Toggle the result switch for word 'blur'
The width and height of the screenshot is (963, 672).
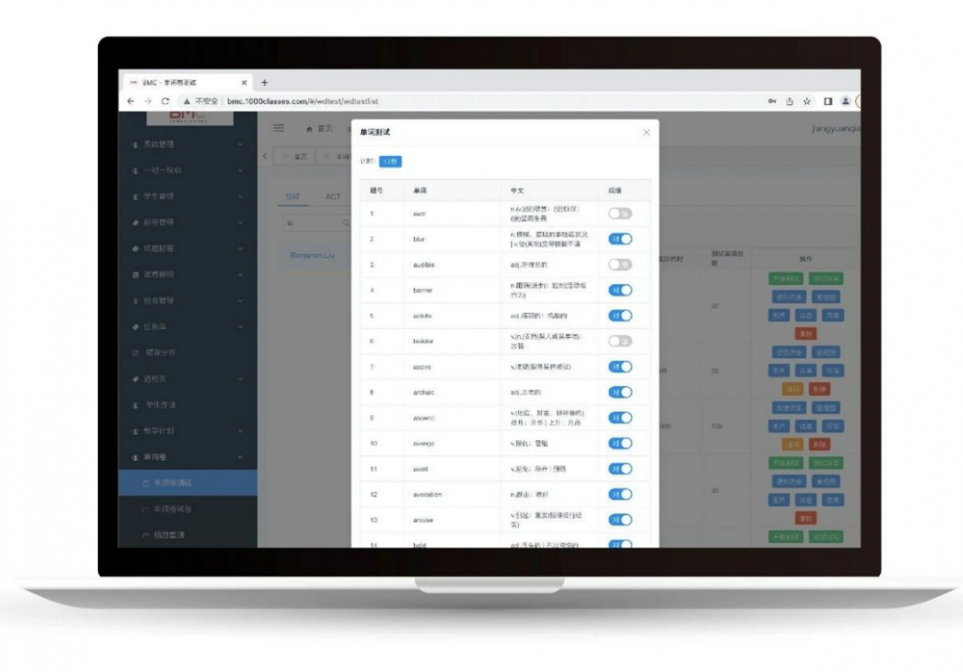pyautogui.click(x=620, y=239)
